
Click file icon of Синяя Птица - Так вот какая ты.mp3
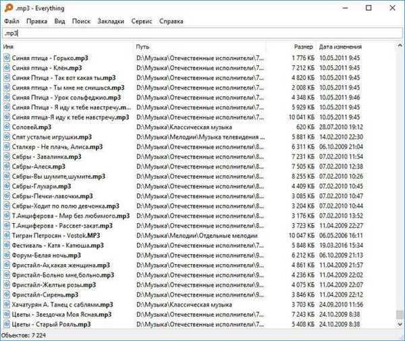click(7, 77)
